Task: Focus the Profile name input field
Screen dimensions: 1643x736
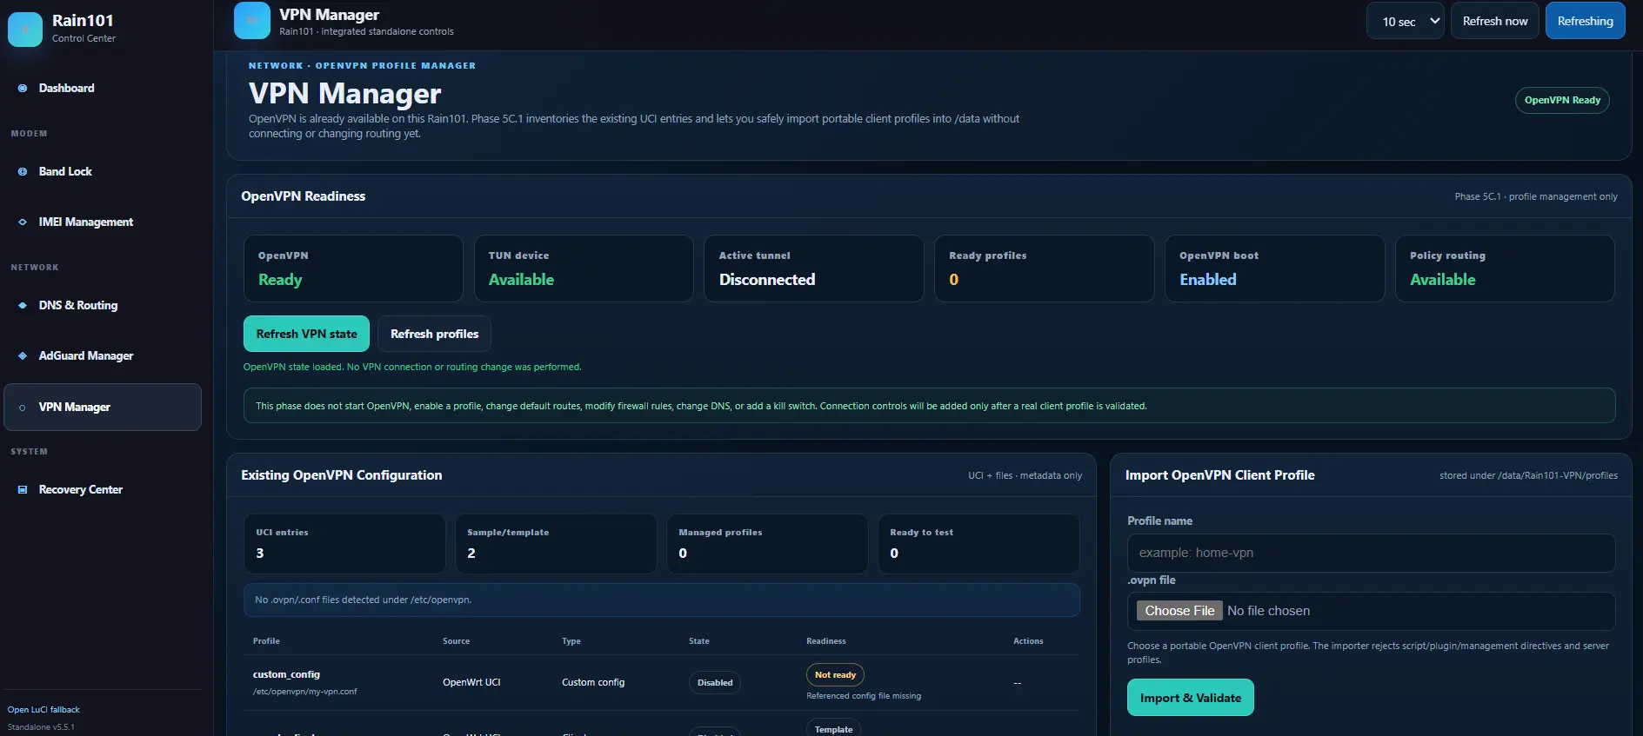Action: [x=1371, y=553]
